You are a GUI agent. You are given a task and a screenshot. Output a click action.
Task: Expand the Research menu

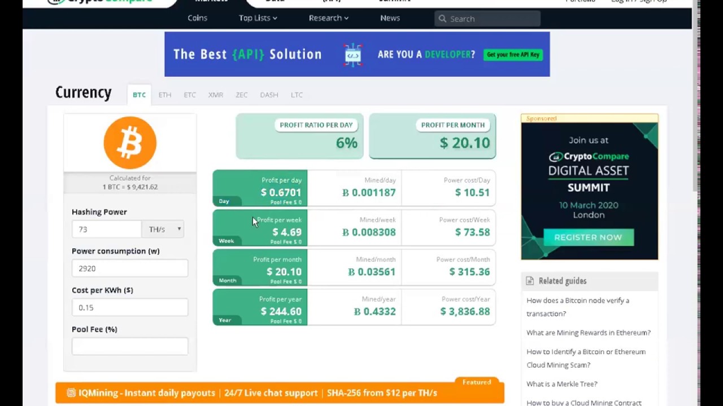point(328,18)
